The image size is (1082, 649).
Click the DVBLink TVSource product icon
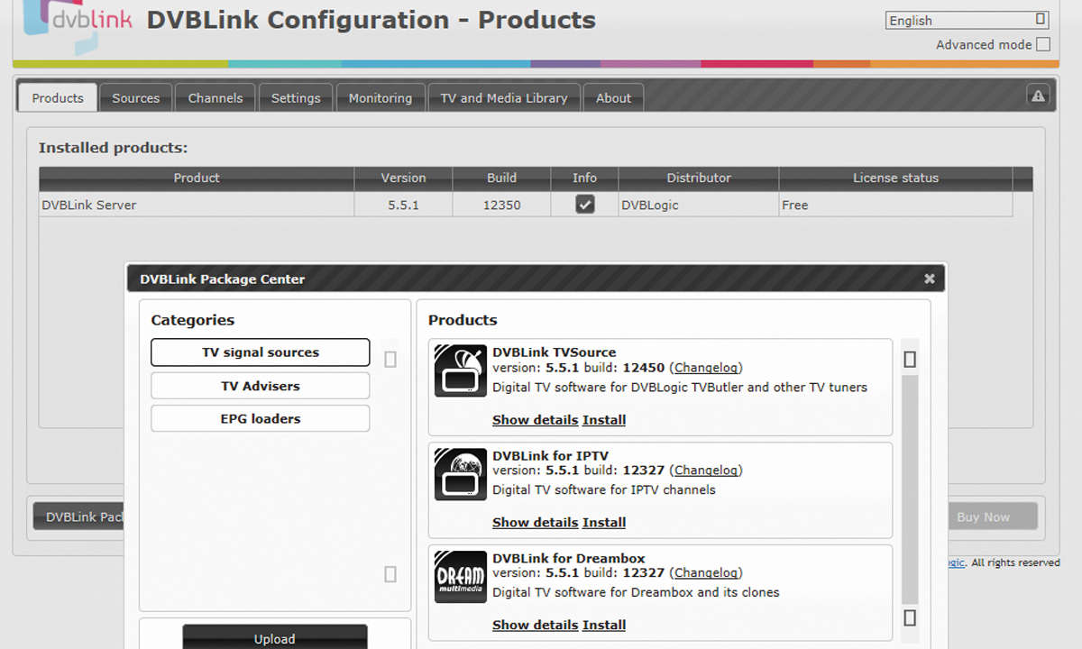[460, 370]
